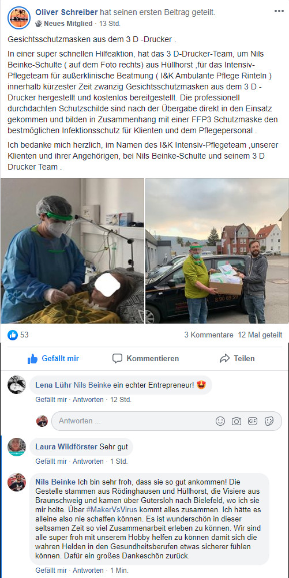Reply to Laura Wildförster's comment
Screen dimensions: 289x578
point(88,461)
